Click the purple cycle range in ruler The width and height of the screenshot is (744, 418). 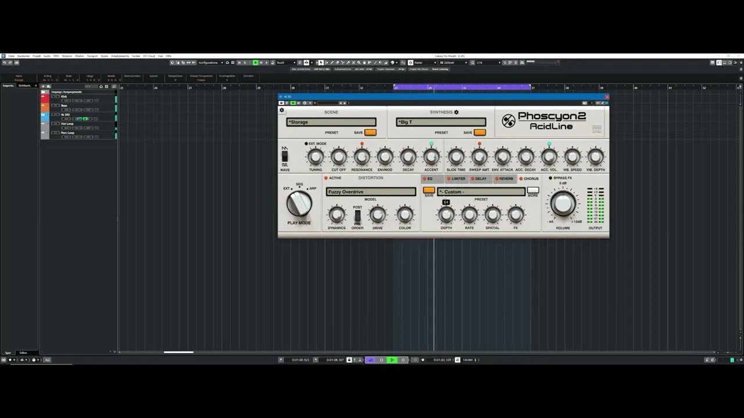point(462,87)
